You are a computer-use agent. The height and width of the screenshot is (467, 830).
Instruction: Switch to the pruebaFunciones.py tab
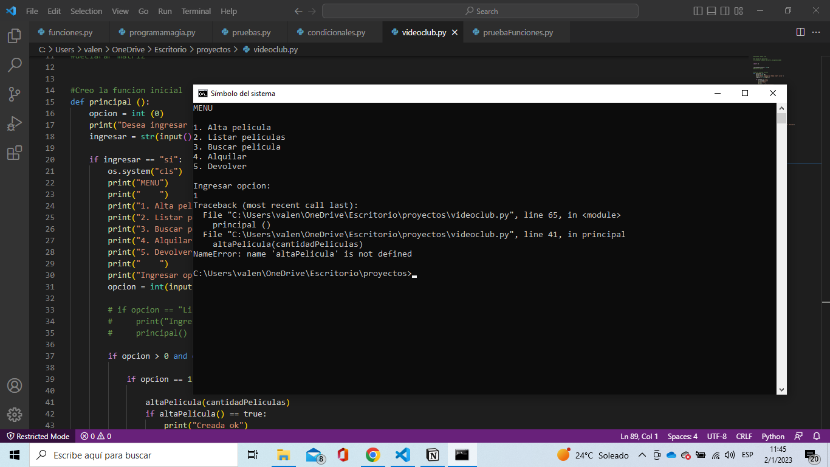[x=518, y=33]
